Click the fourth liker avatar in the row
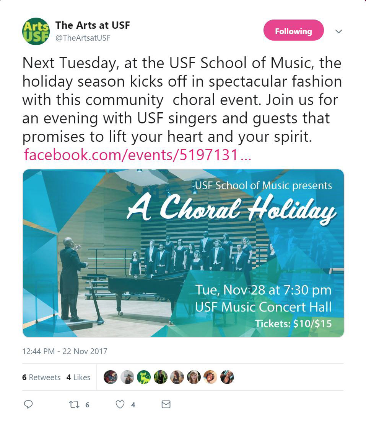This screenshot has width=366, height=425. pyautogui.click(x=161, y=377)
